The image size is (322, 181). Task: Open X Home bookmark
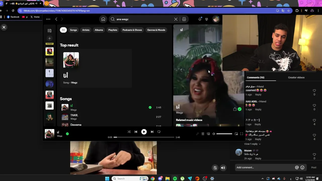[35, 17]
